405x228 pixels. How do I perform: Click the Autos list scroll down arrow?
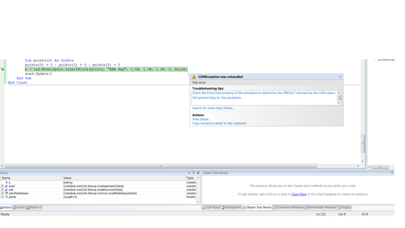click(x=198, y=202)
